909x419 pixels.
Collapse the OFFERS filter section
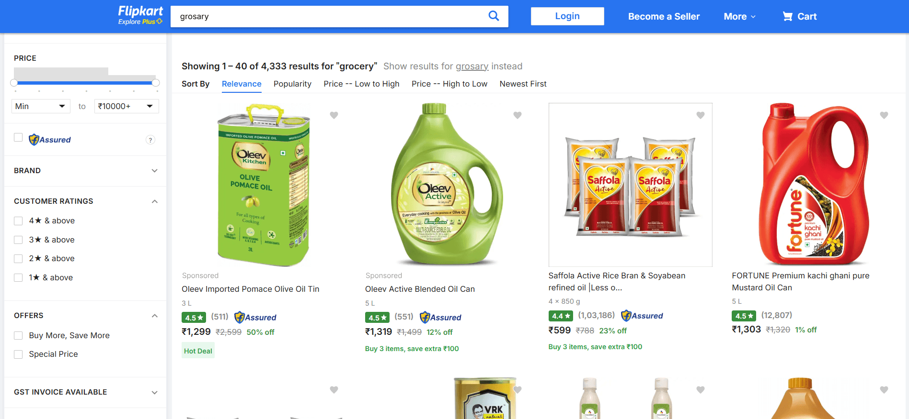point(85,316)
